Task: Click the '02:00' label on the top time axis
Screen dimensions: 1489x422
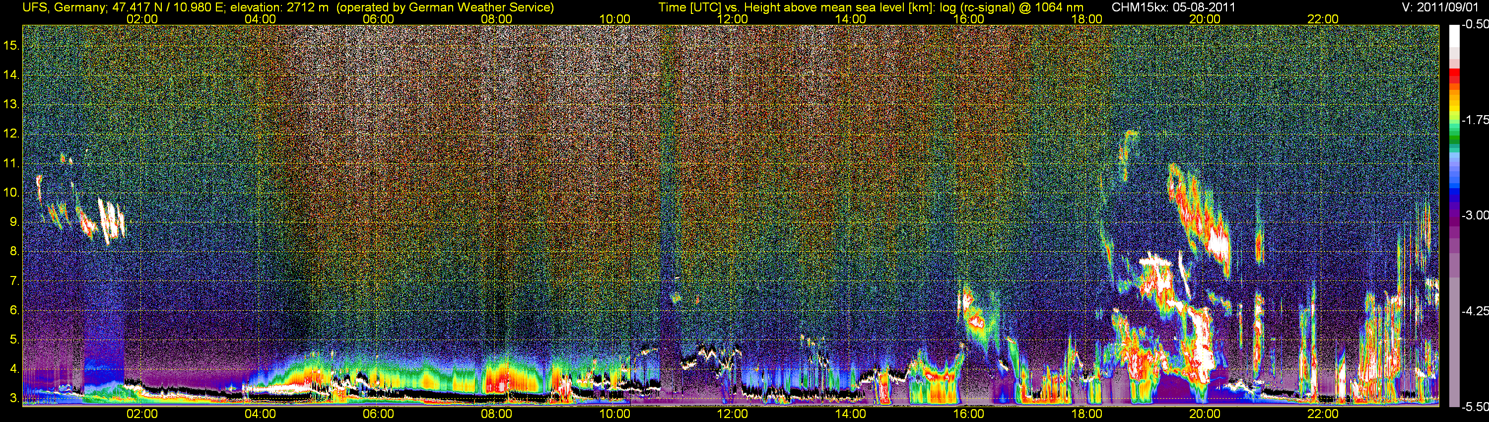Action: coord(142,19)
